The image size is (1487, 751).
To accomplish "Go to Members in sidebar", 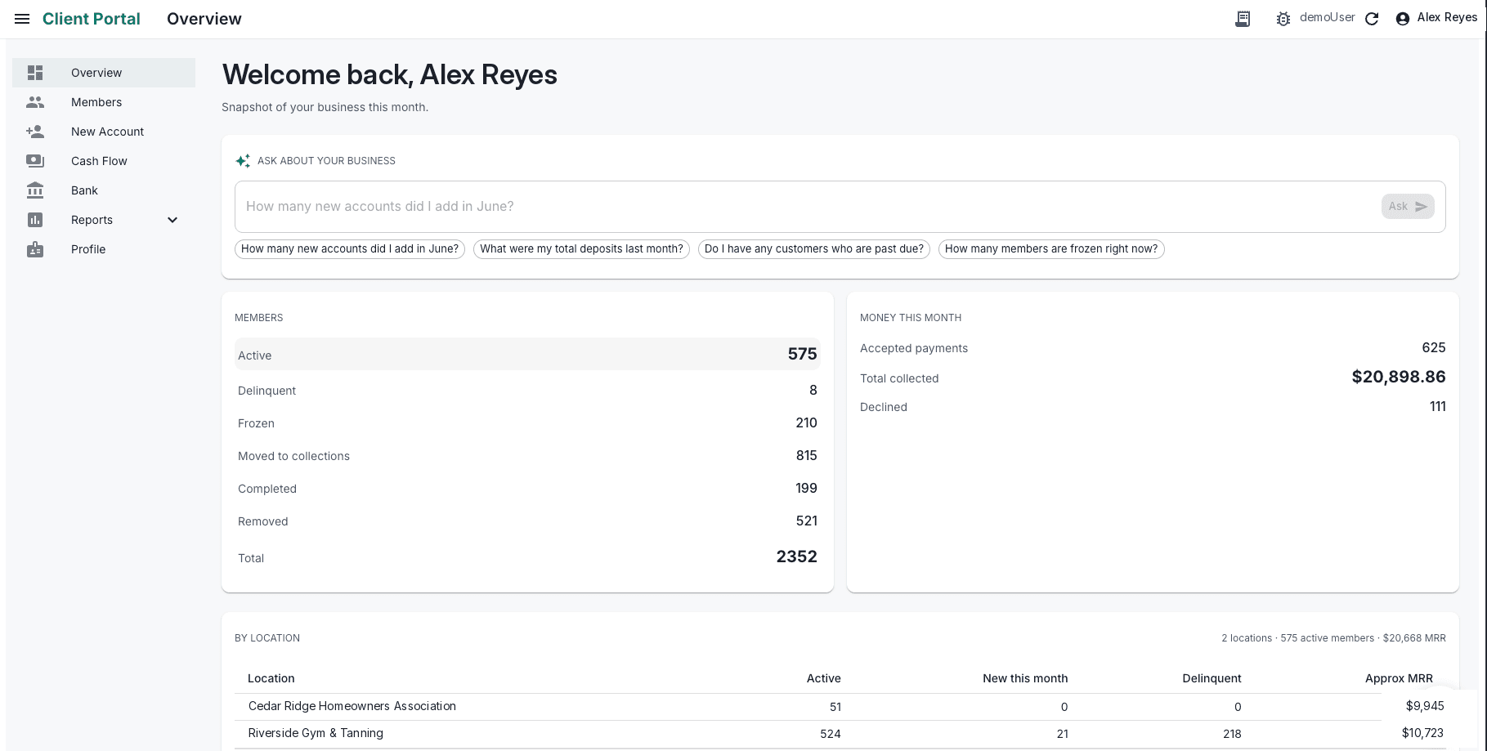I will click(x=104, y=102).
